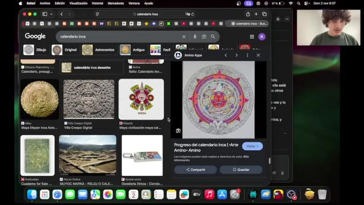Open the 'calendário inca desenho' related search
Viewport: 364px width, 205px height.
(x=92, y=67)
